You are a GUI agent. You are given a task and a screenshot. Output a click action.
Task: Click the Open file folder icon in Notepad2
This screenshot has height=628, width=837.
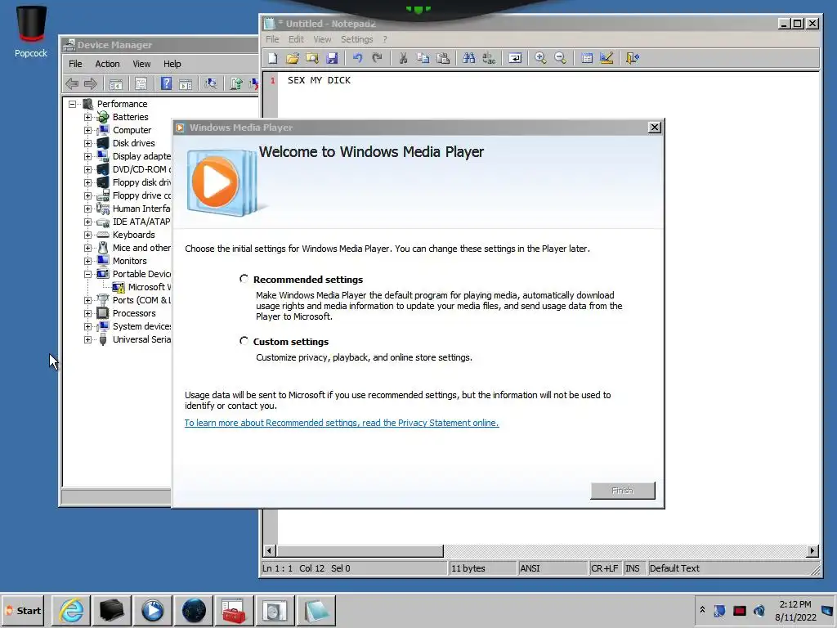tap(292, 58)
